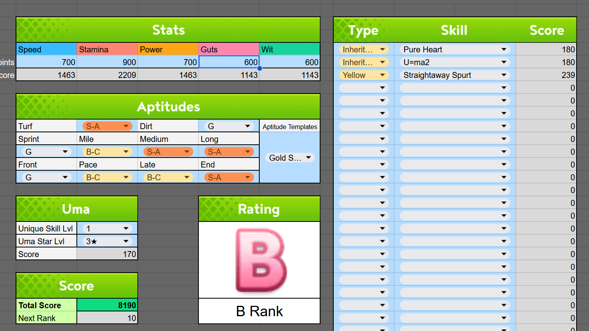This screenshot has width=589, height=331.
Task: Select the Stamina score cell 2209
Action: tap(107, 75)
